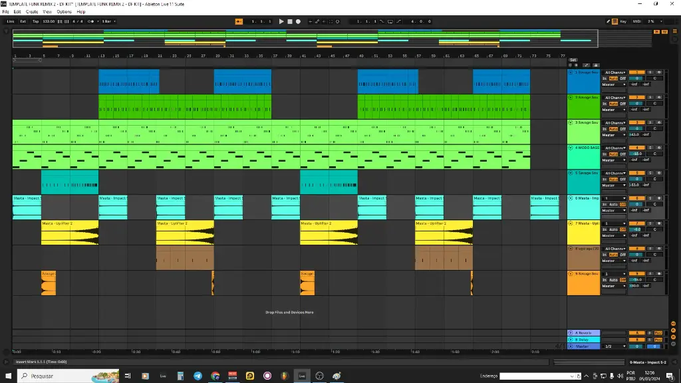
Task: Fold track 7 Masta Uplifter
Action: 570,223
